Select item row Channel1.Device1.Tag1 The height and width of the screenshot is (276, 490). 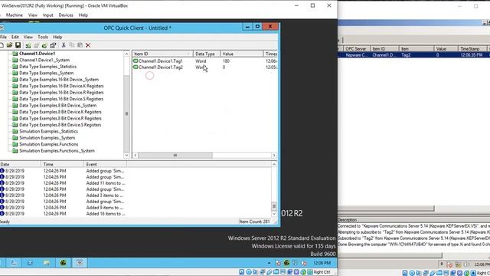coord(204,61)
